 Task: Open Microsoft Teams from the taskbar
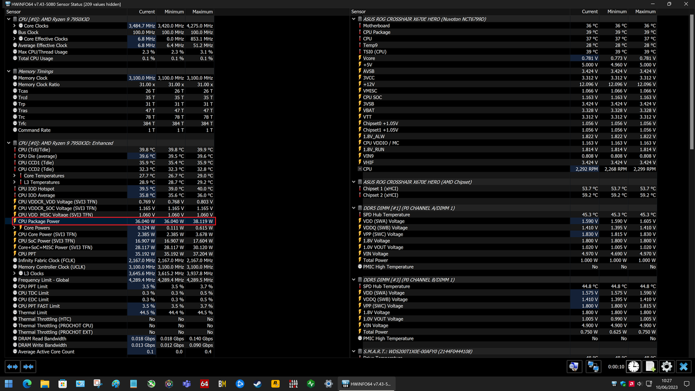point(187,383)
